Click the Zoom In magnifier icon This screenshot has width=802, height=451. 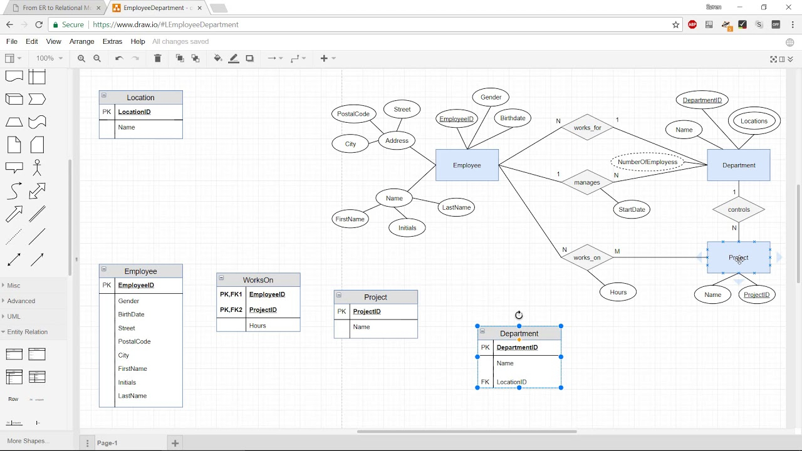[81, 58]
